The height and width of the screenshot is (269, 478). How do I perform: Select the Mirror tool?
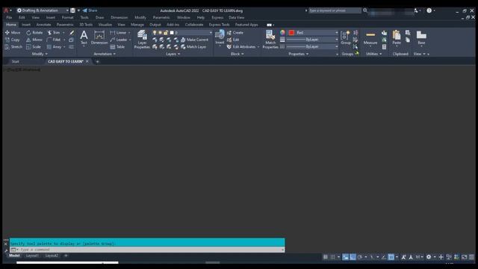pos(34,40)
